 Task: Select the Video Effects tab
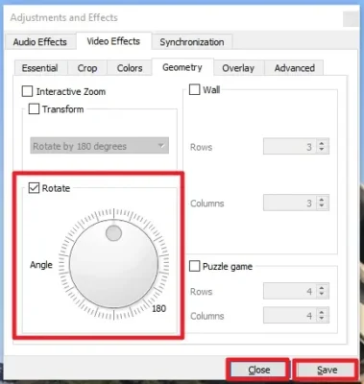[x=113, y=41]
